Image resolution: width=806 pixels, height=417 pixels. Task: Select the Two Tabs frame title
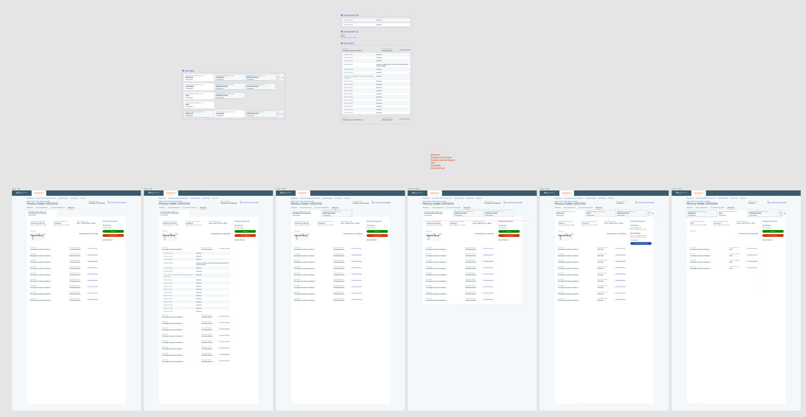280,189
